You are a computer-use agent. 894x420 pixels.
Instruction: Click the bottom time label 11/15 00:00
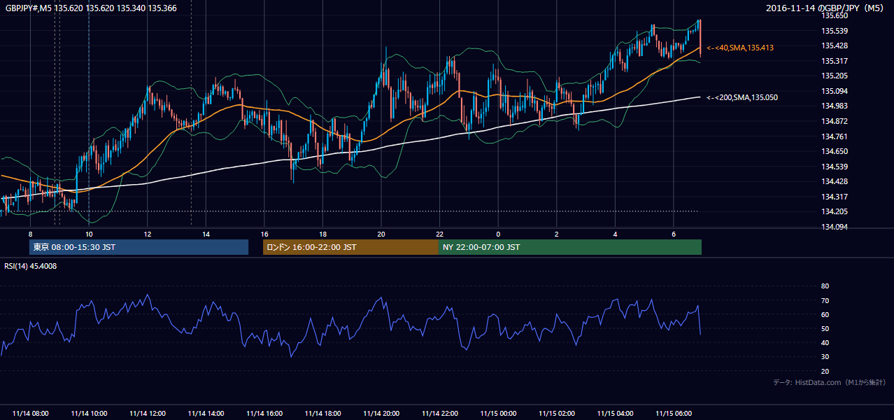[x=499, y=414]
